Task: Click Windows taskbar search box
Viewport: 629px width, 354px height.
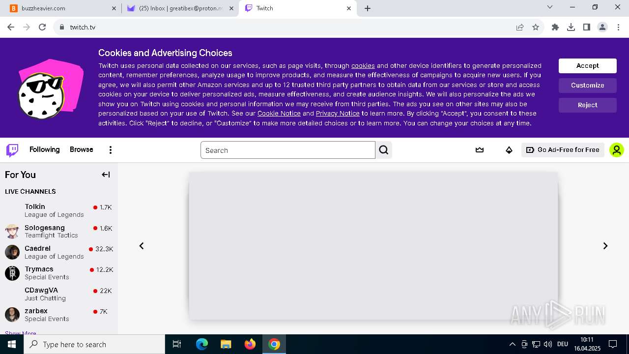Action: coord(94,344)
